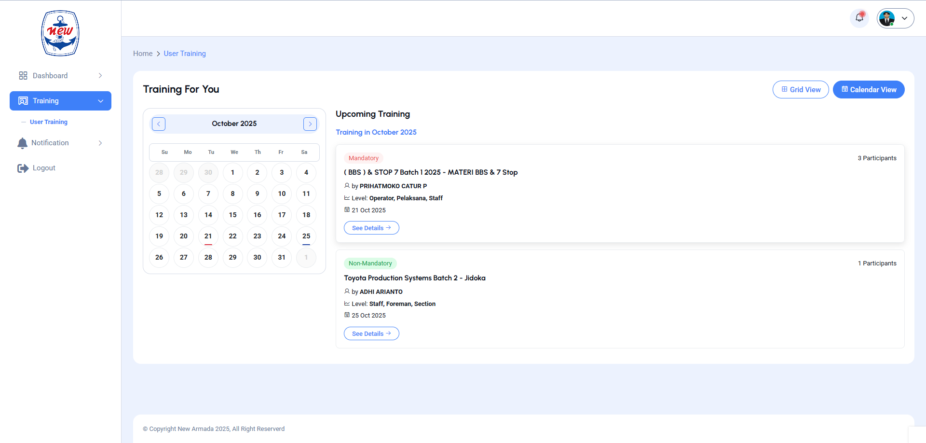Click the level chart icon in Toyota card
926x443 pixels.
coord(347,304)
